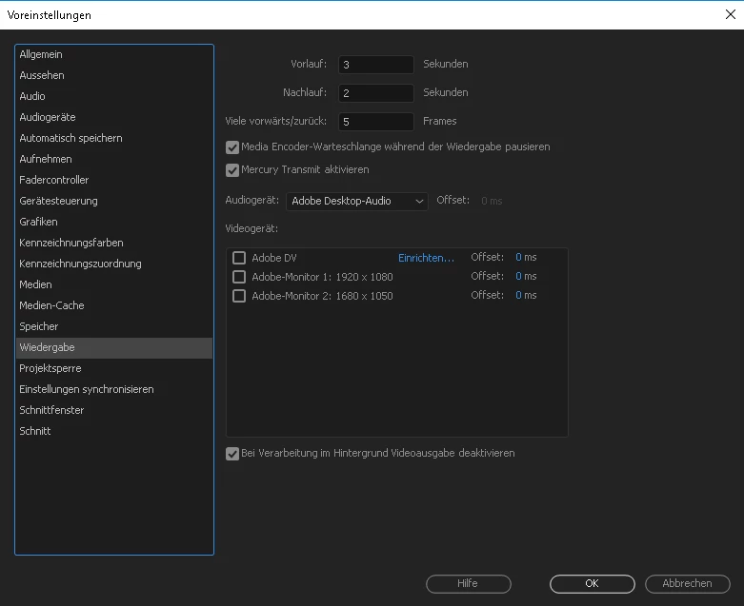
Task: Select the Aufnehmen category
Action: (x=114, y=159)
